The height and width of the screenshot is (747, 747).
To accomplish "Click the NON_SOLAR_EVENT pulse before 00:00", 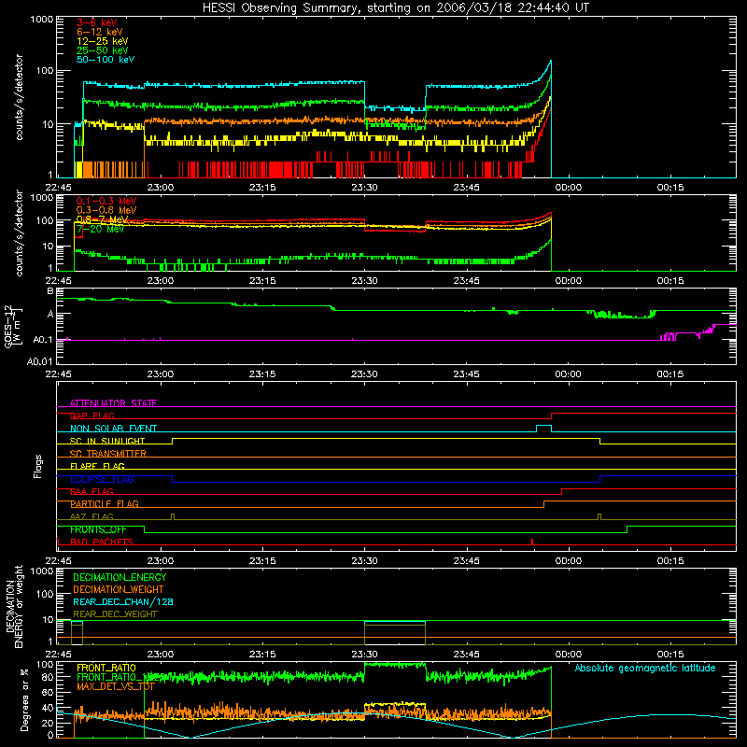I will coord(544,429).
